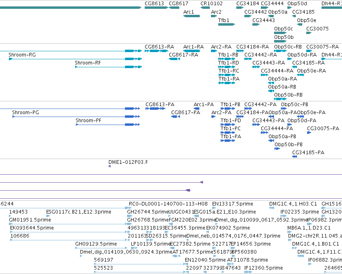Screen dimensions: 342x274
Task: Click the Tfb1-PC protein label
Action: pyautogui.click(x=231, y=129)
